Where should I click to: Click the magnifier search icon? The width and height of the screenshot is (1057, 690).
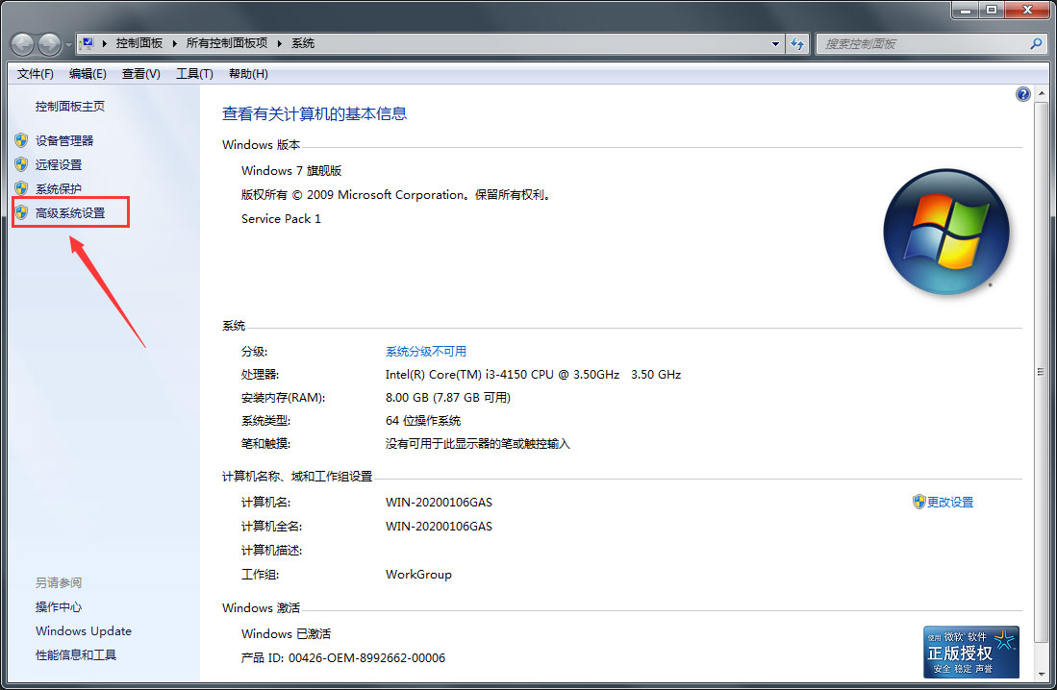tap(1036, 44)
